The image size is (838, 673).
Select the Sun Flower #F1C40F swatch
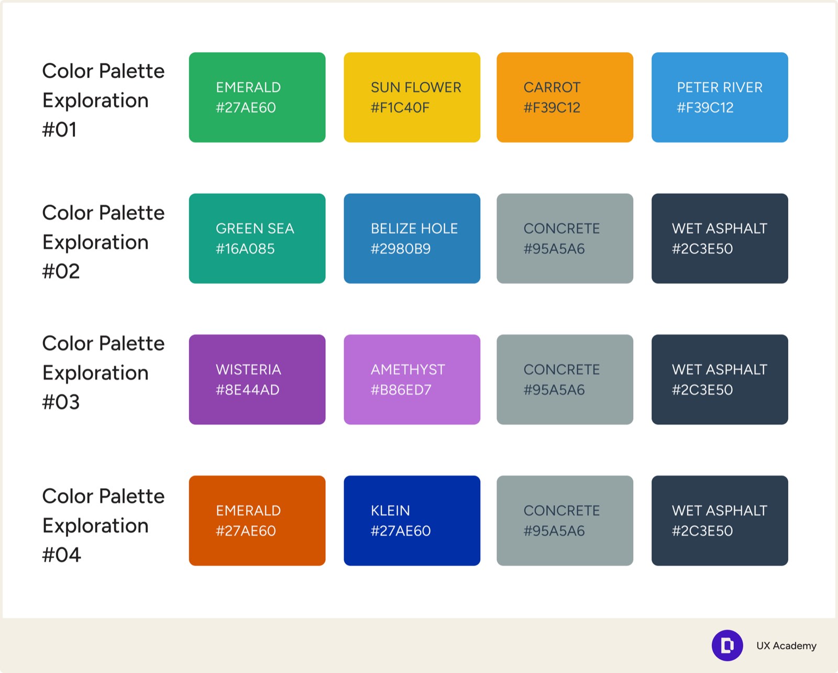point(412,97)
